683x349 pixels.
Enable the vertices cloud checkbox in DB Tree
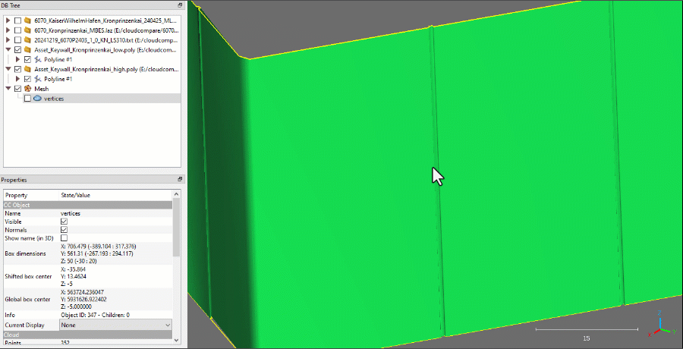coord(27,99)
